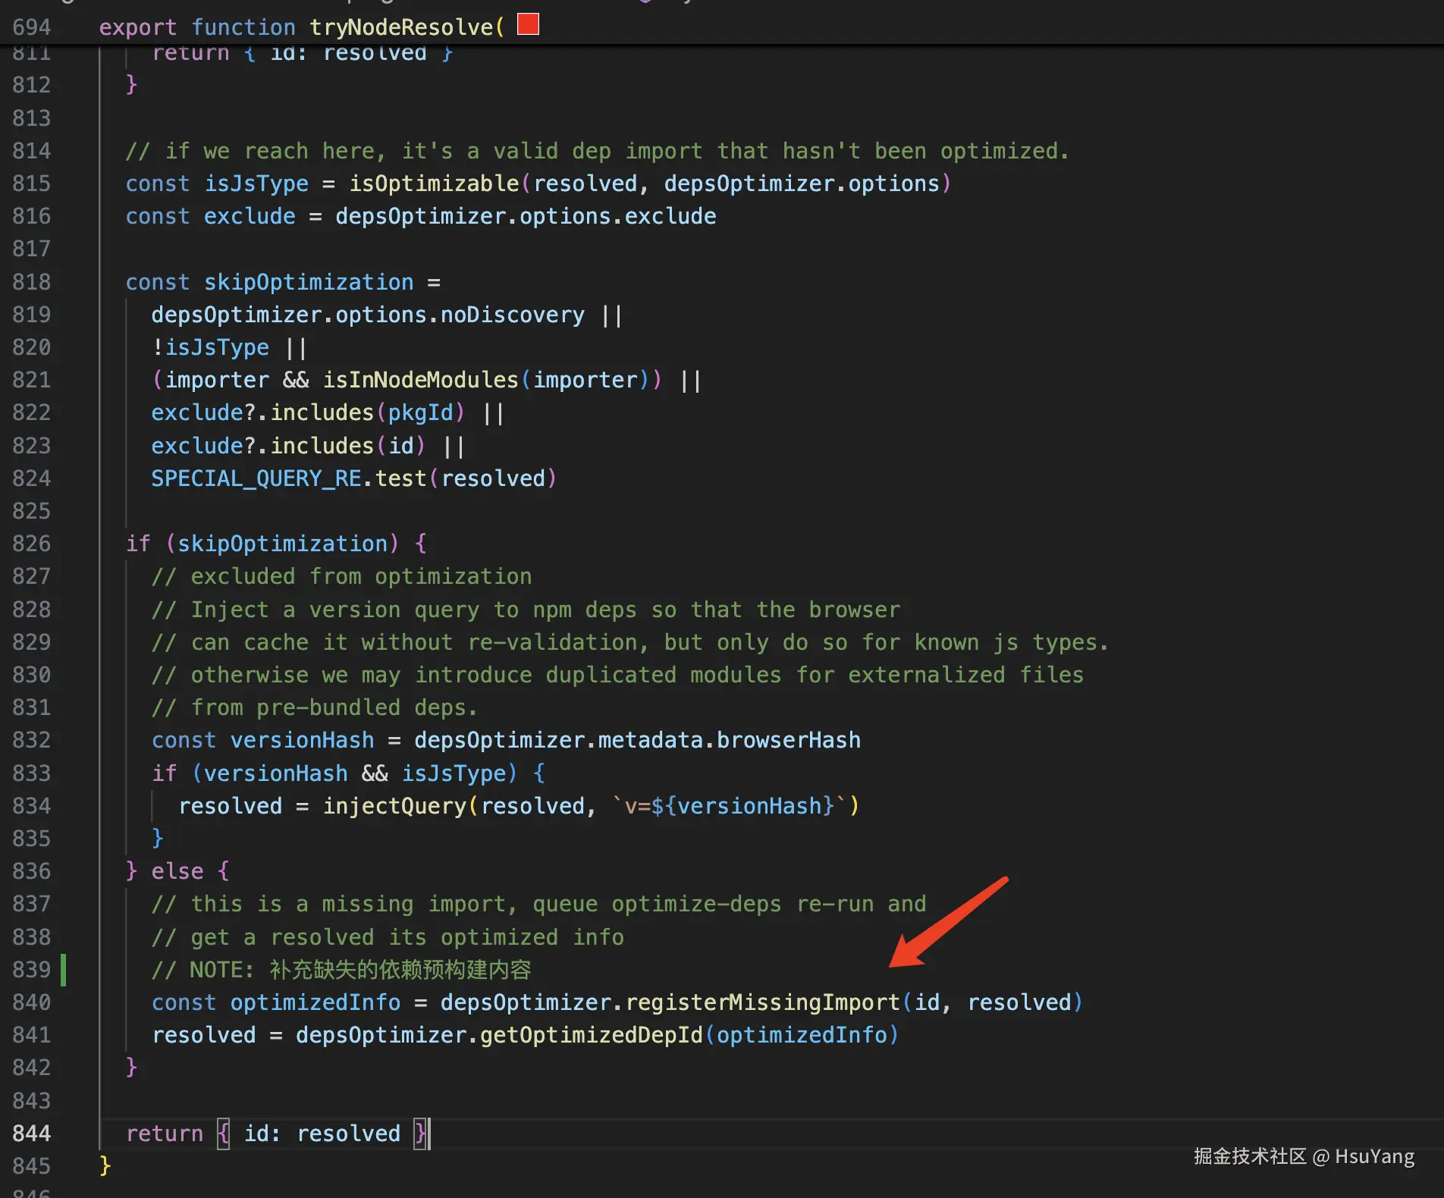Image resolution: width=1444 pixels, height=1198 pixels.
Task: Click 'getOptimizedDepId' on line 841
Action: pos(592,1035)
